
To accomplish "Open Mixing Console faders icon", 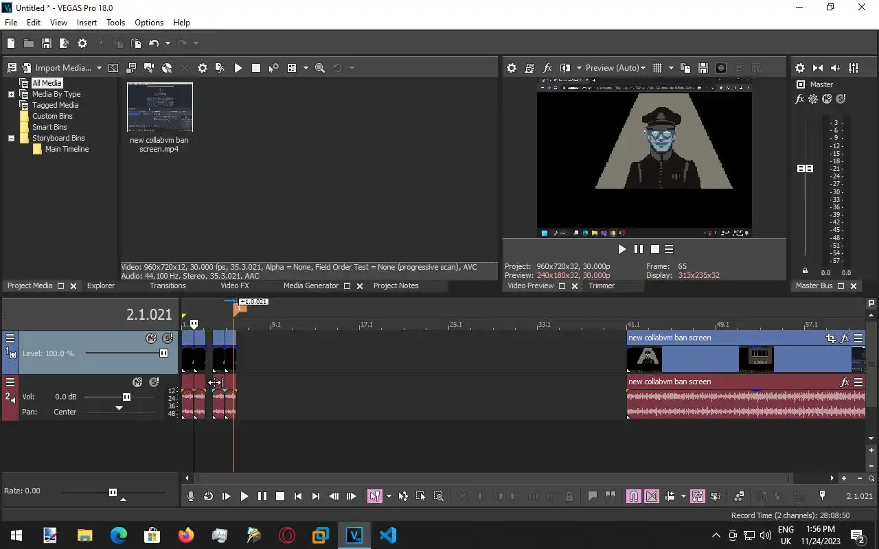I will 854,68.
